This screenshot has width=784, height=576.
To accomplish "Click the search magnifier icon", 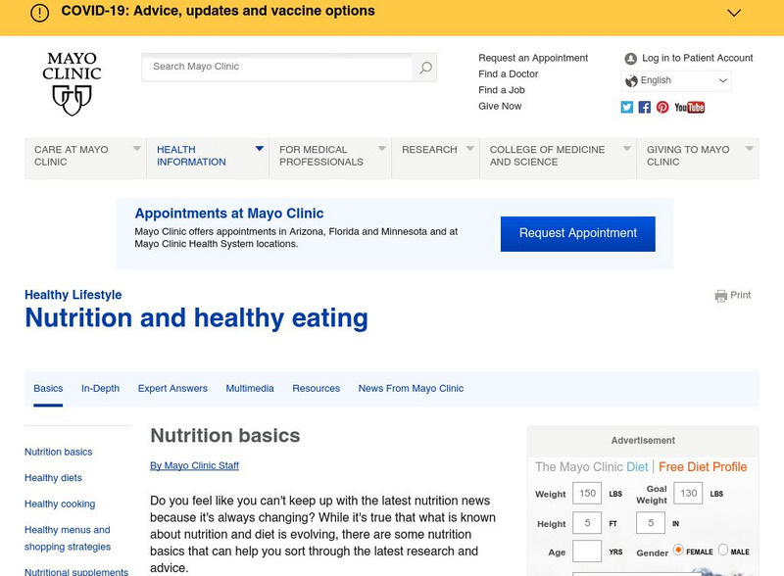I will [425, 68].
